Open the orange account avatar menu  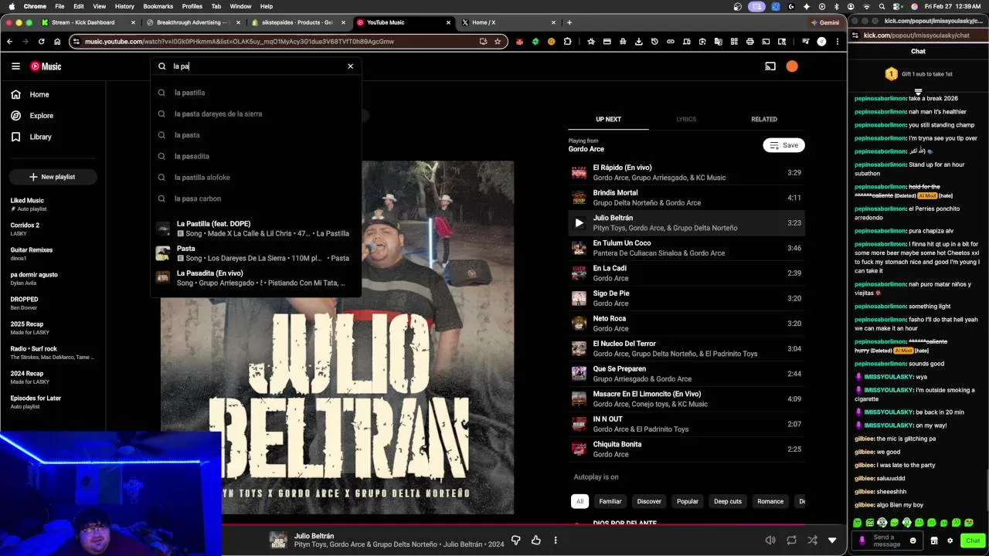pos(792,66)
